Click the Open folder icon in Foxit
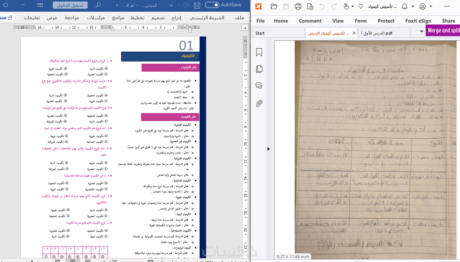This screenshot has width=460, height=262. pyautogui.click(x=274, y=6)
